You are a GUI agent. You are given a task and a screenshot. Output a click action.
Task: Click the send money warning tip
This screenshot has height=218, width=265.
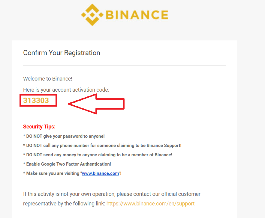pyautogui.click(x=98, y=155)
